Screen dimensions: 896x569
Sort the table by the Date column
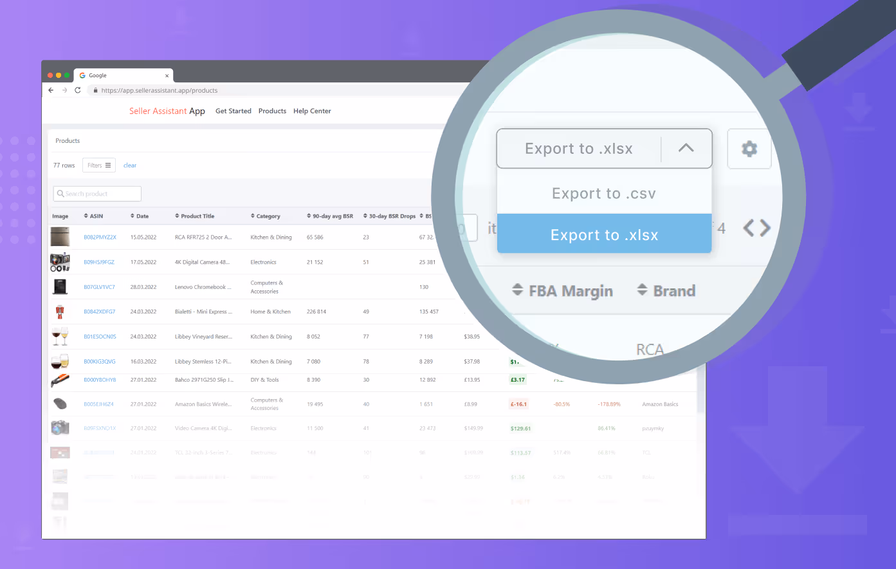pos(140,216)
